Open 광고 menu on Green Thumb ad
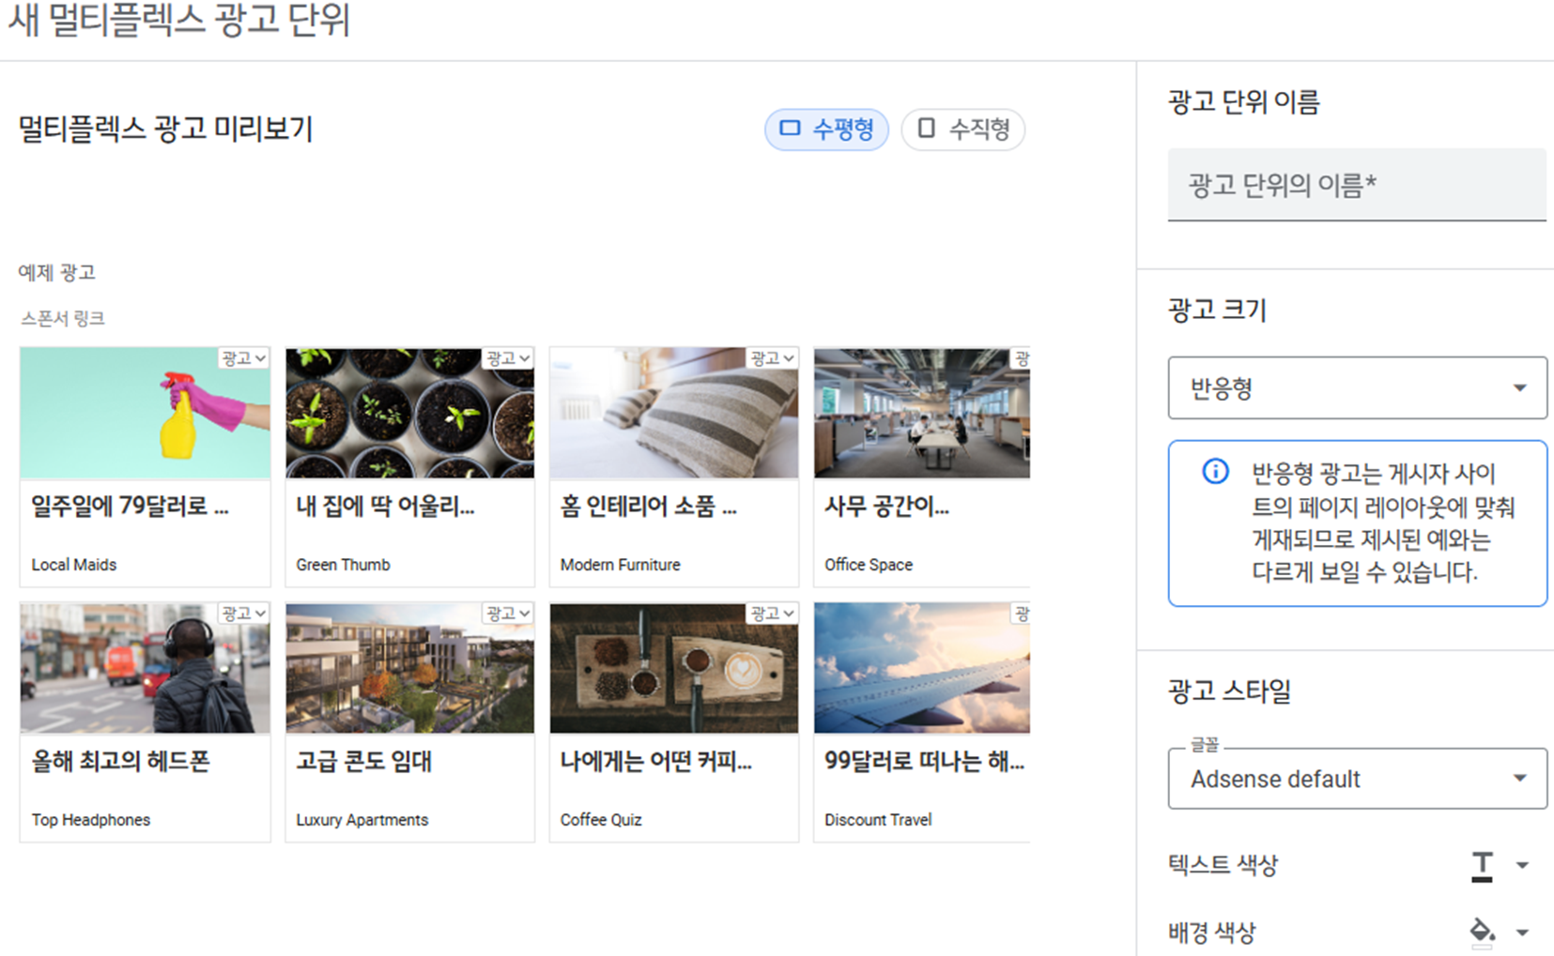Viewport: 1554px width, 956px height. click(509, 358)
